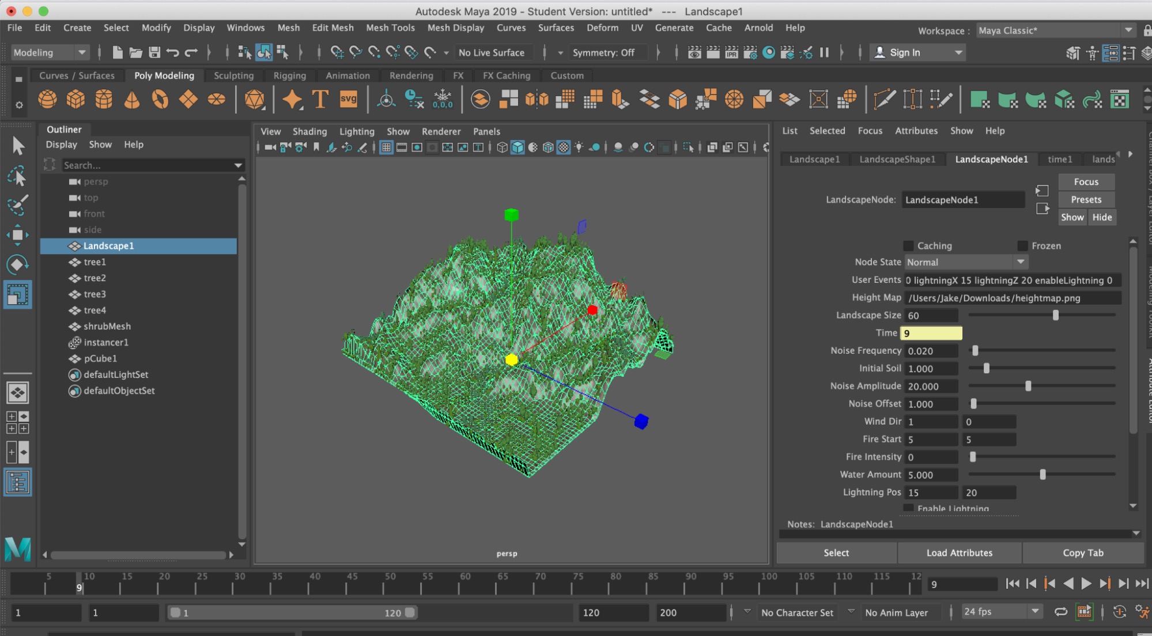The image size is (1152, 636).
Task: Click the Save scene icon
Action: [154, 52]
